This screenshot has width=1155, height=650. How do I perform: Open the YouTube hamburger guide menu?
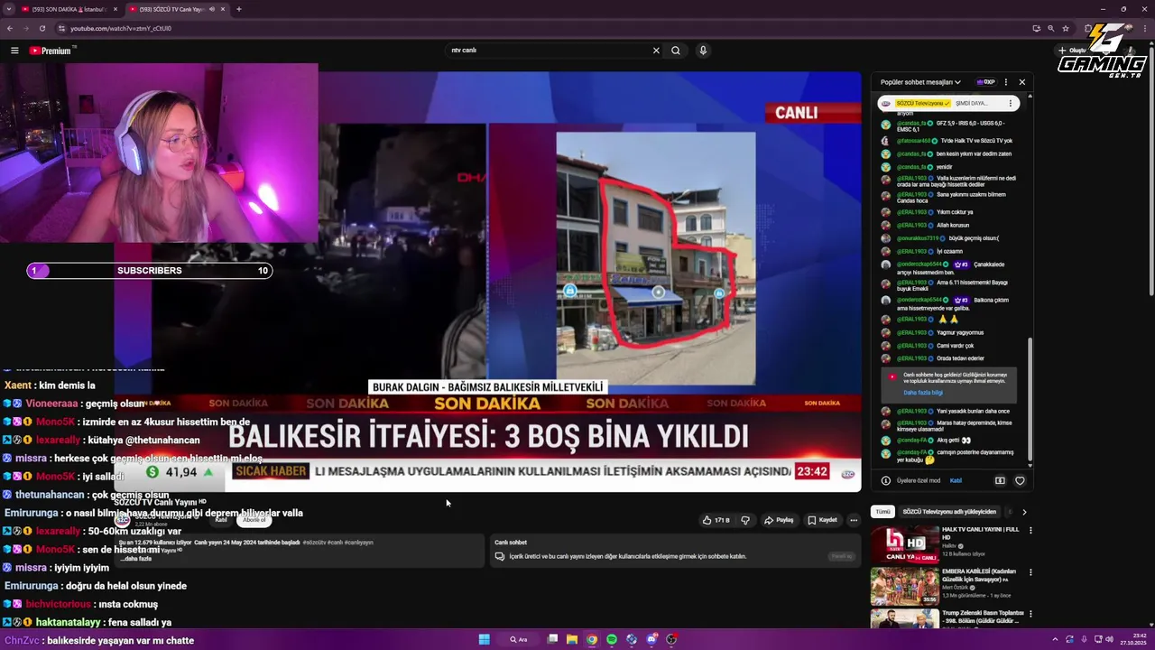coord(14,51)
